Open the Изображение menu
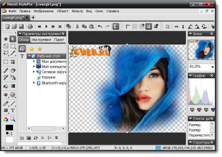The image size is (222, 157). pyautogui.click(x=44, y=11)
